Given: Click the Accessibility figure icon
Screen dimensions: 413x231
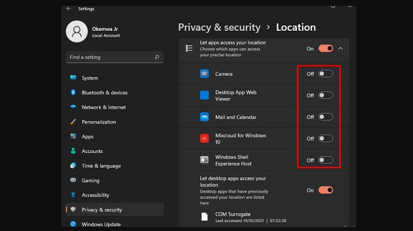Looking at the screenshot, I should pos(73,194).
